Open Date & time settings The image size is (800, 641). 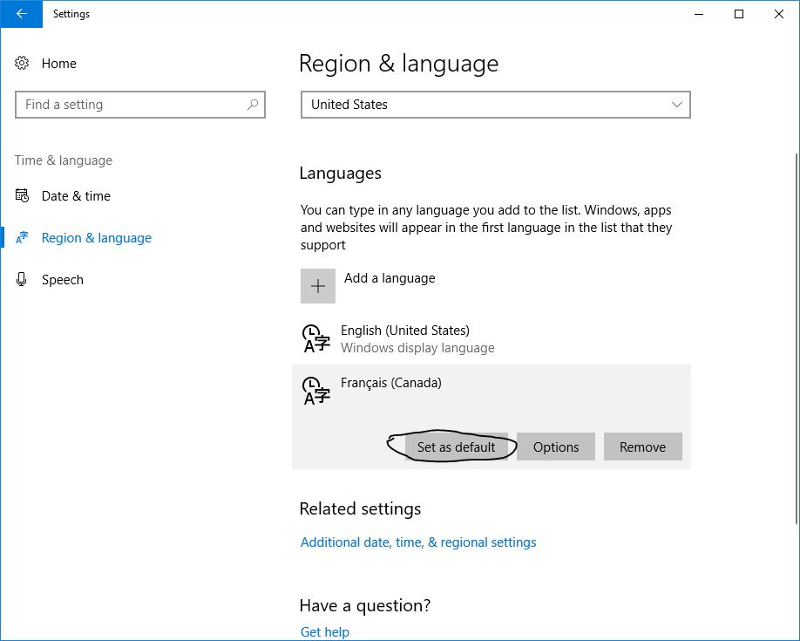[76, 196]
